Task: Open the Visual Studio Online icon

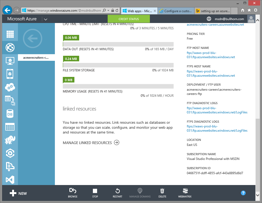Action: tap(10, 180)
